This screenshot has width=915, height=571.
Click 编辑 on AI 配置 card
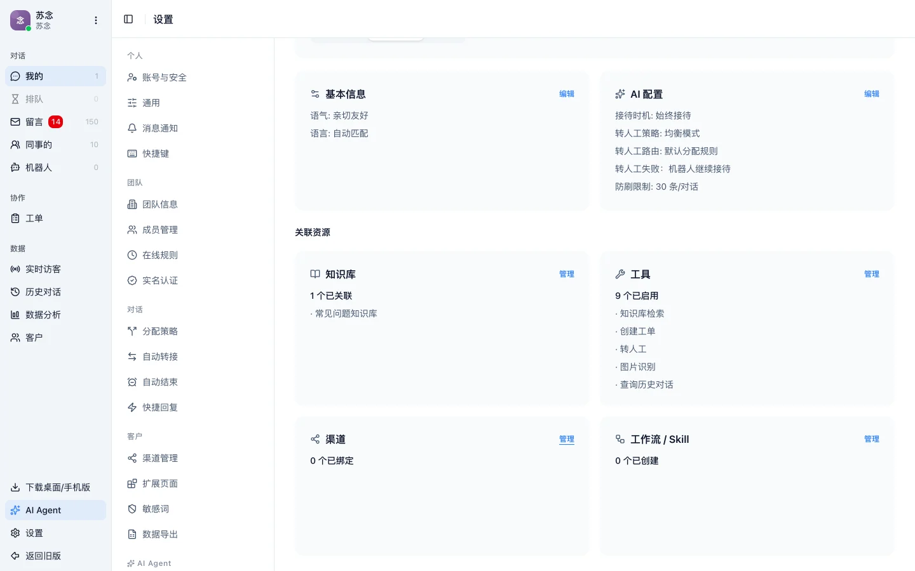[x=872, y=94]
